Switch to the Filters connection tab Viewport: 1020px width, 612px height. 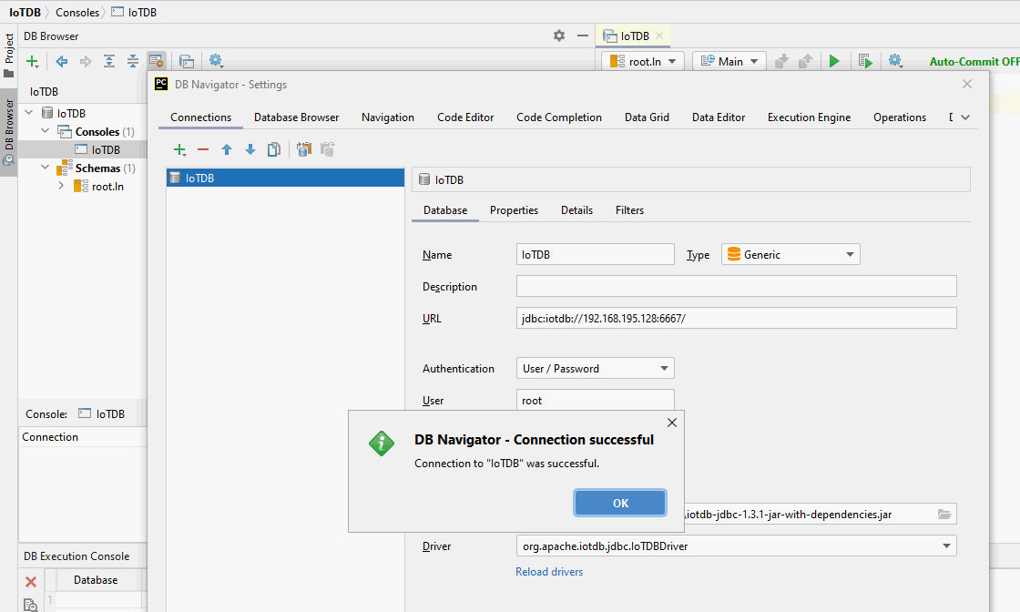point(629,210)
